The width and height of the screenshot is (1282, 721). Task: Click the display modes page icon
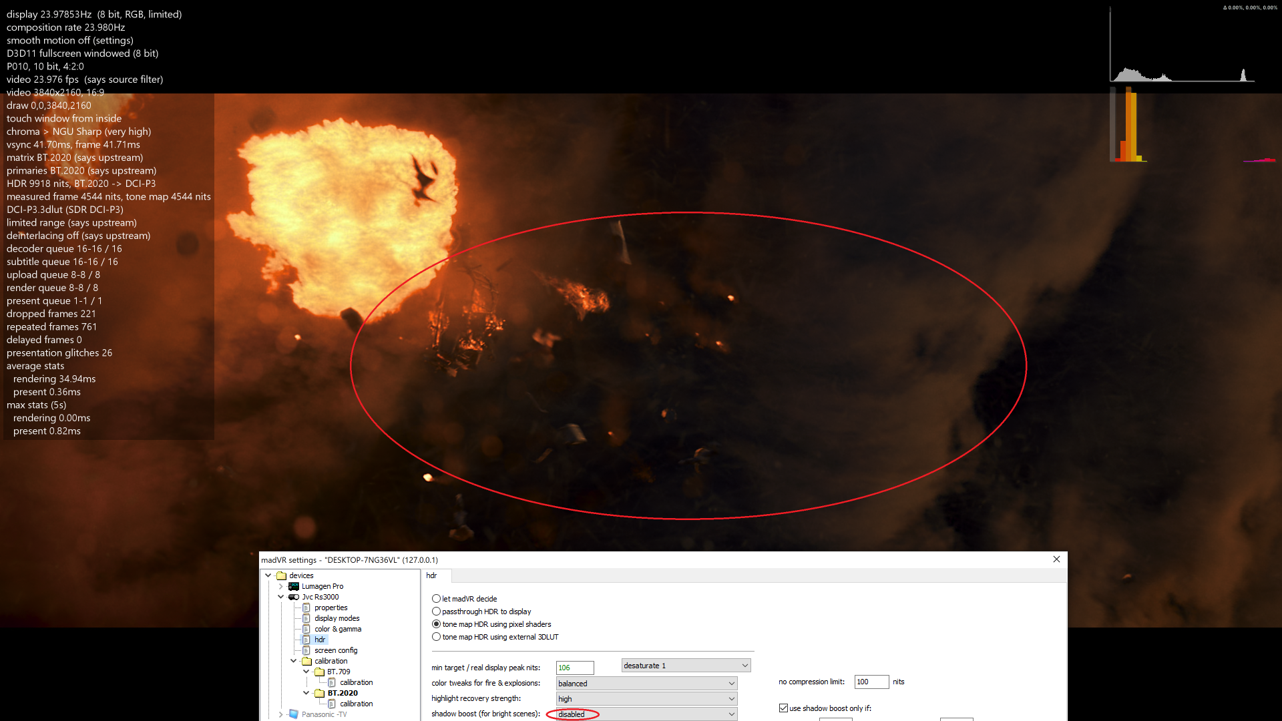pyautogui.click(x=306, y=618)
